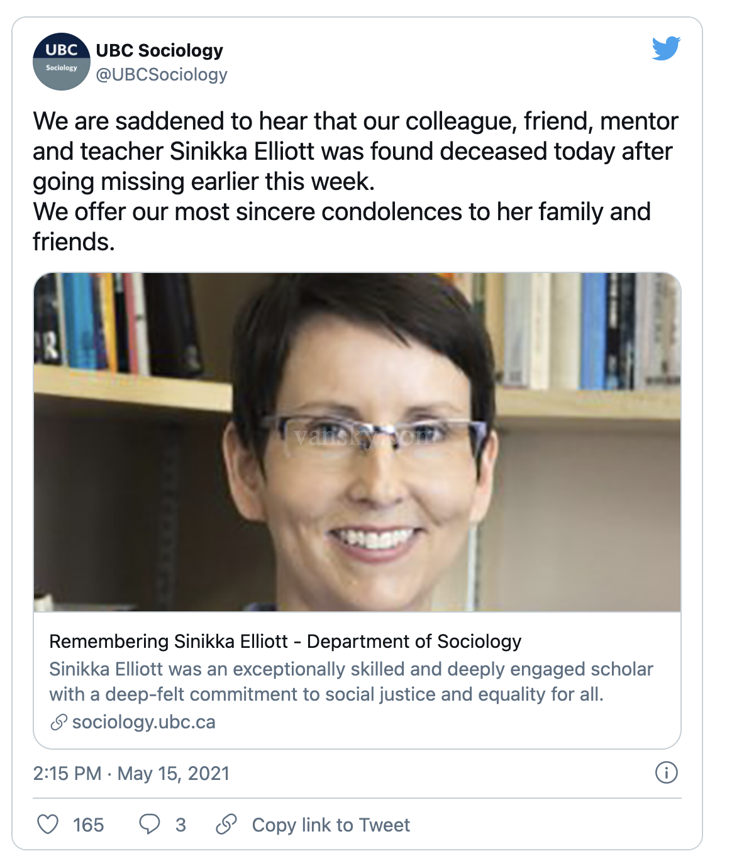Click the card description about deeply engaged scholar

coord(351,681)
